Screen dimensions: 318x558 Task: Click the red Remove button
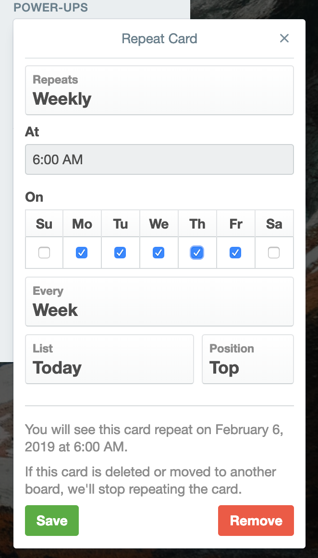[x=256, y=521]
